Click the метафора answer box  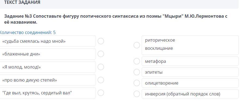tap(190, 61)
